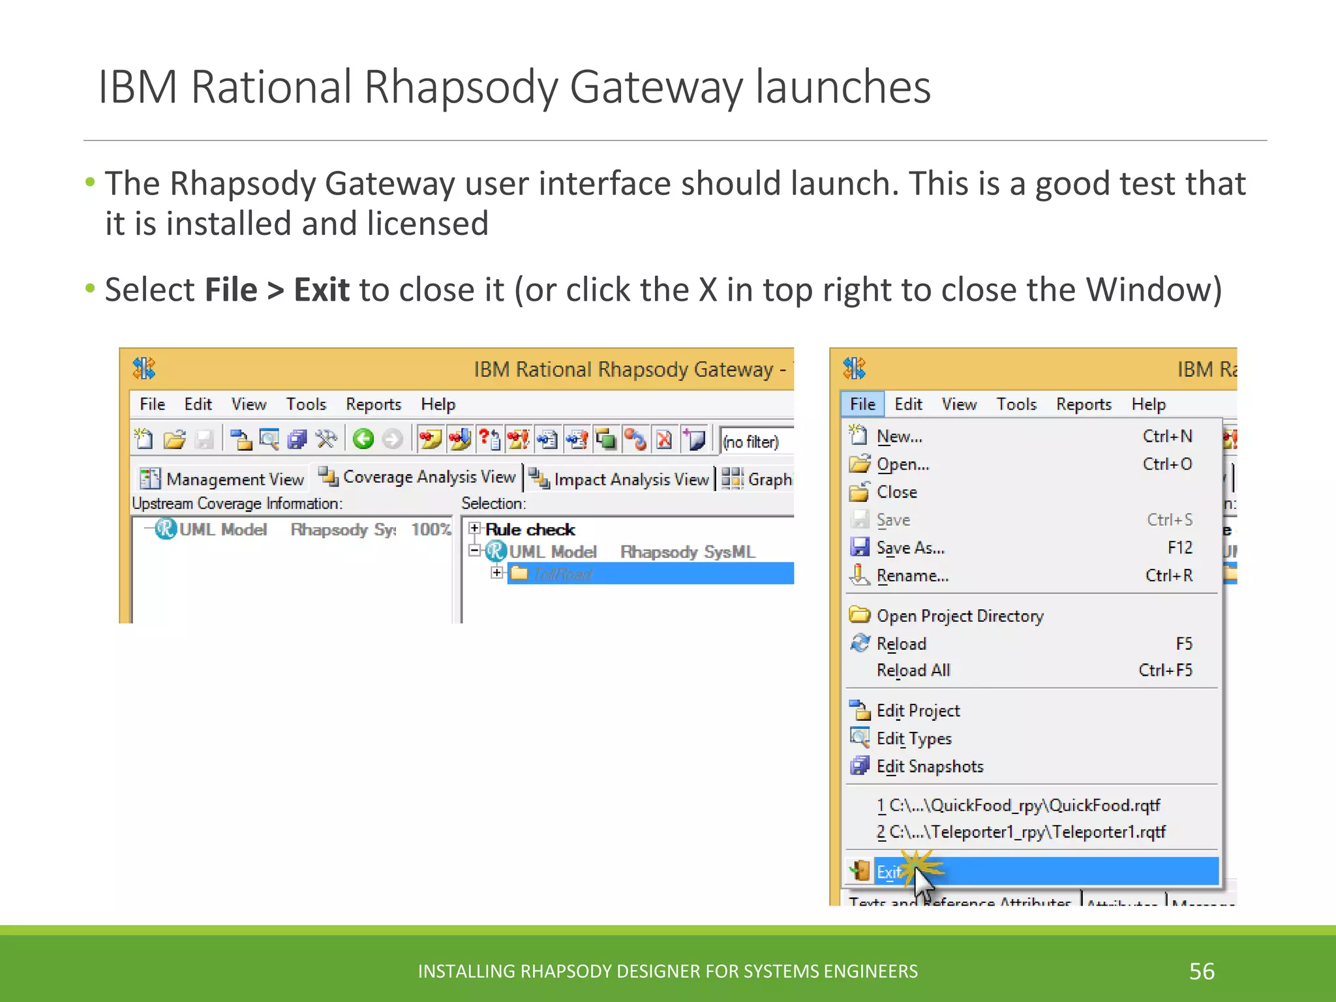
Task: Switch to the Graph view tab
Action: (757, 479)
